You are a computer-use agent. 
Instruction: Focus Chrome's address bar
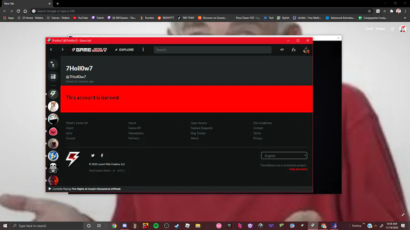(199, 11)
